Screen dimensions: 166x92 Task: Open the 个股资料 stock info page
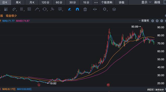tap(107, 3)
